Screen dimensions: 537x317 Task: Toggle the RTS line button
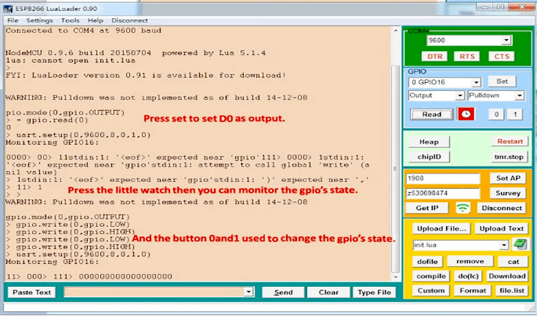(467, 56)
